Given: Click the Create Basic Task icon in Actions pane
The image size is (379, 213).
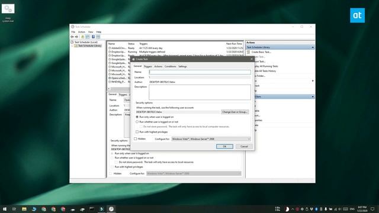Looking at the screenshot, I should 248,52.
